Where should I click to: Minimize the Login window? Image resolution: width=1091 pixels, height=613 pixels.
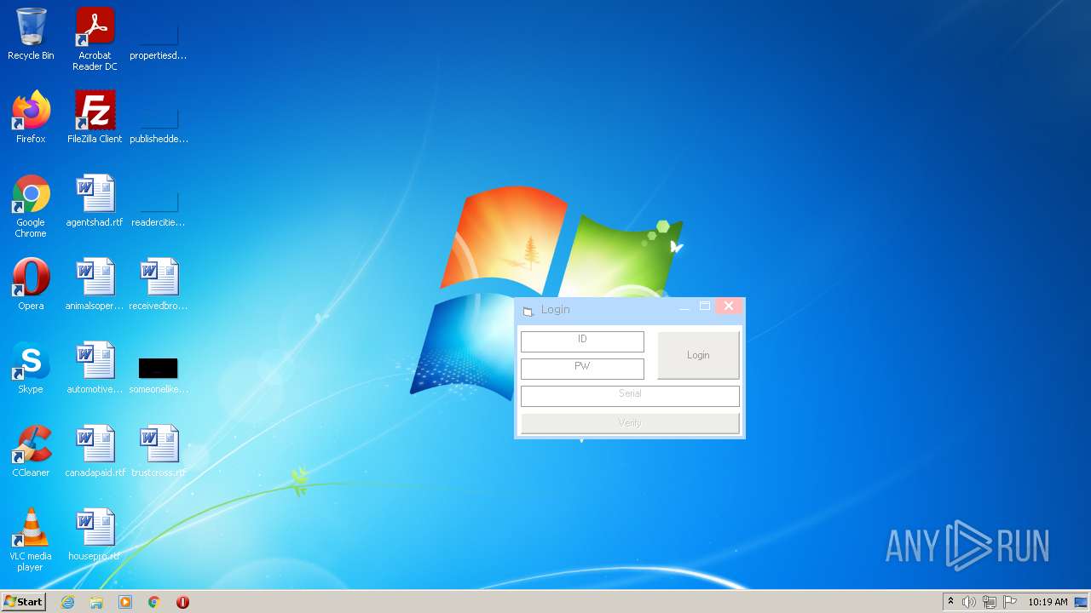(x=684, y=307)
